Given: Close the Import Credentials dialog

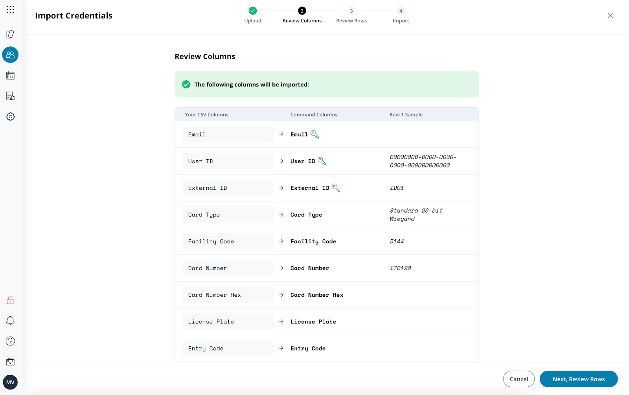Looking at the screenshot, I should [610, 15].
